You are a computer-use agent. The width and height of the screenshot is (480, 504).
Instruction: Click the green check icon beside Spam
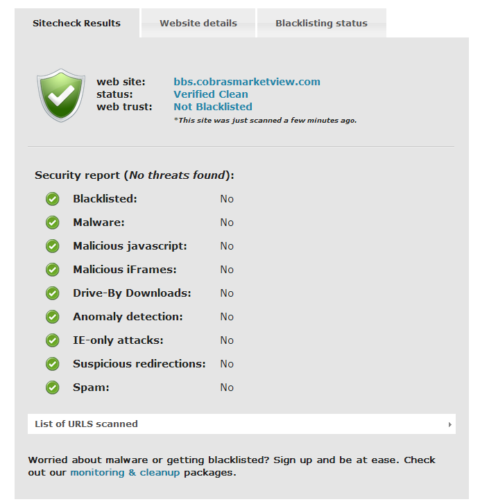click(53, 388)
